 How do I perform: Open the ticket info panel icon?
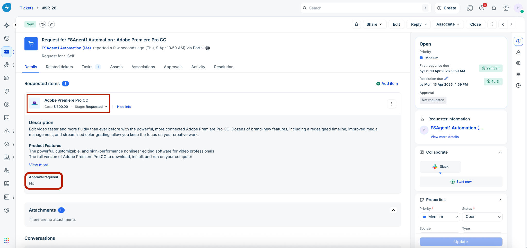(x=518, y=41)
